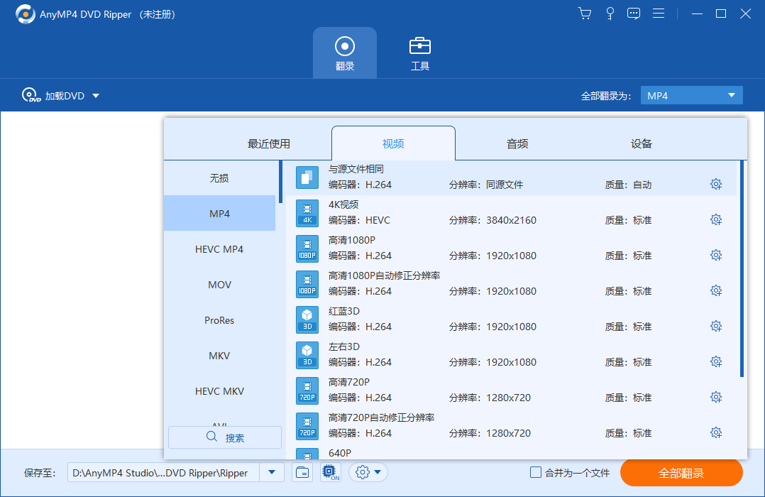Open settings gear for 4K视频
The width and height of the screenshot is (765, 497).
716,219
